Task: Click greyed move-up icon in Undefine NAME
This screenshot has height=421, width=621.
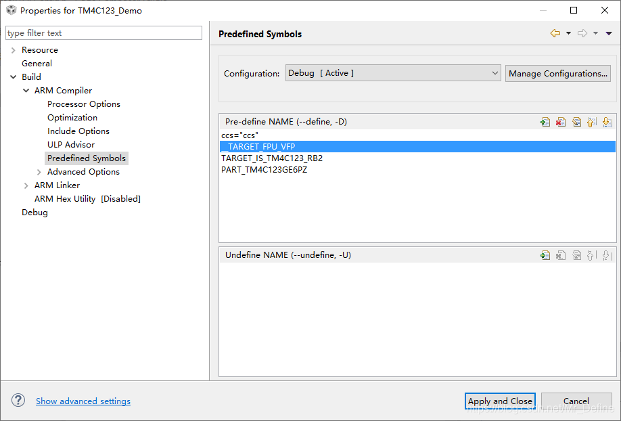Action: (592, 255)
